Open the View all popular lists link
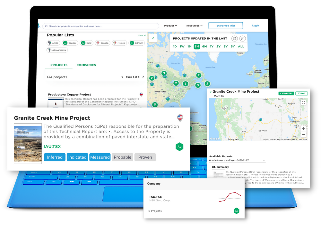This screenshot has width=321, height=225. click(x=142, y=35)
